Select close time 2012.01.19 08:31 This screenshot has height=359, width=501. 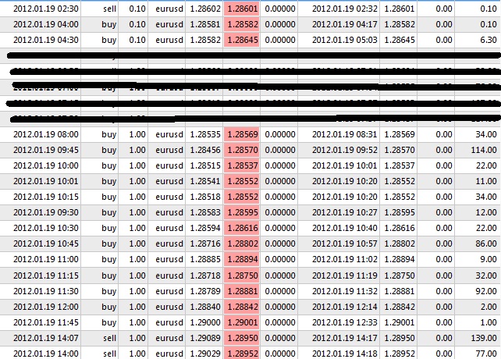[344, 134]
